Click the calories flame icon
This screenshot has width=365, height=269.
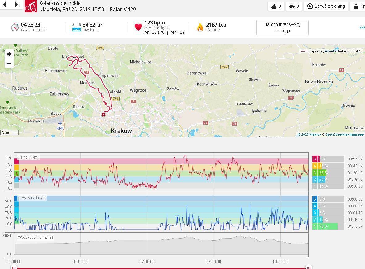200,27
